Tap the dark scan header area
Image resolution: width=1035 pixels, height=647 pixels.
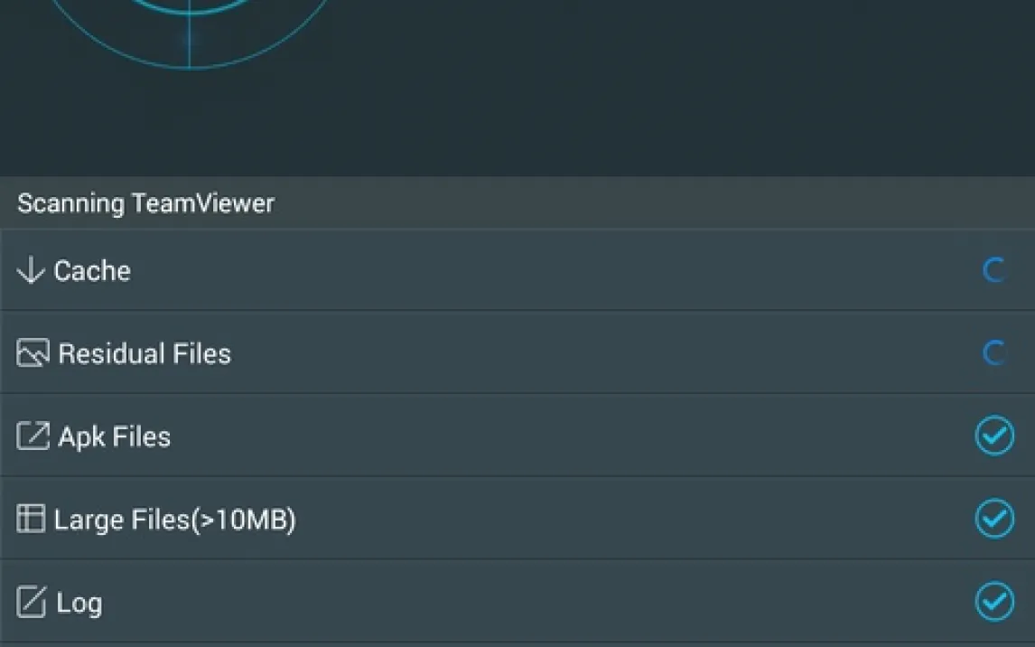pyautogui.click(x=517, y=89)
